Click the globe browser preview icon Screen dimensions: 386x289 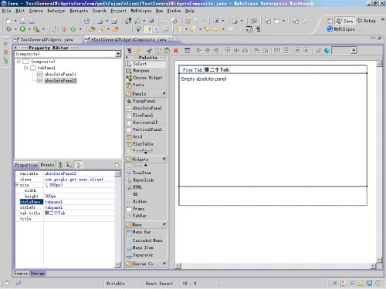[327, 50]
